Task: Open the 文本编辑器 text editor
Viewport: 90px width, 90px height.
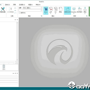Action: pos(10,10)
